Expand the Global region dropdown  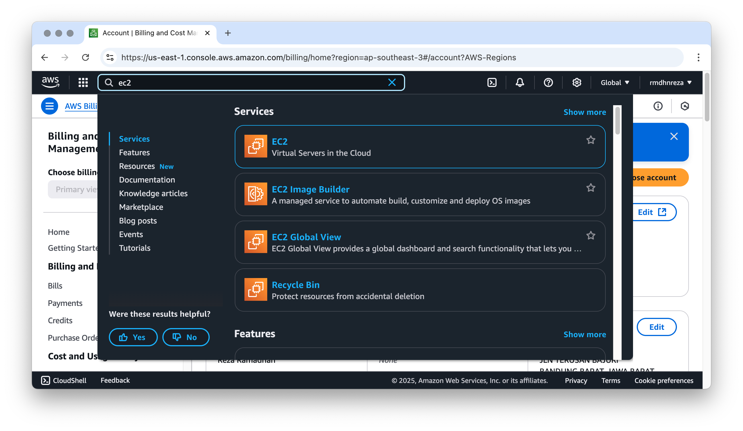(x=615, y=83)
